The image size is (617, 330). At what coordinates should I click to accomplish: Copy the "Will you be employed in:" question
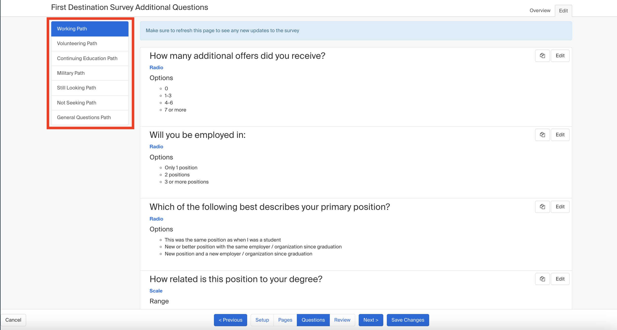pos(542,135)
